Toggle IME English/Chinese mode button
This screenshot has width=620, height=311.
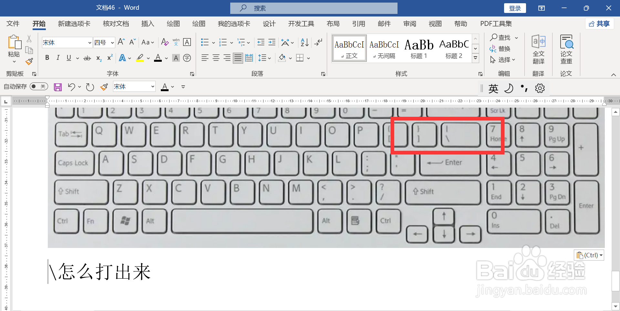pos(493,88)
